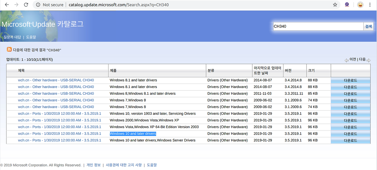Image resolution: width=377 pixels, height=170 pixels.
Task: Open the Chrome three-dot menu
Action: pos(370,5)
